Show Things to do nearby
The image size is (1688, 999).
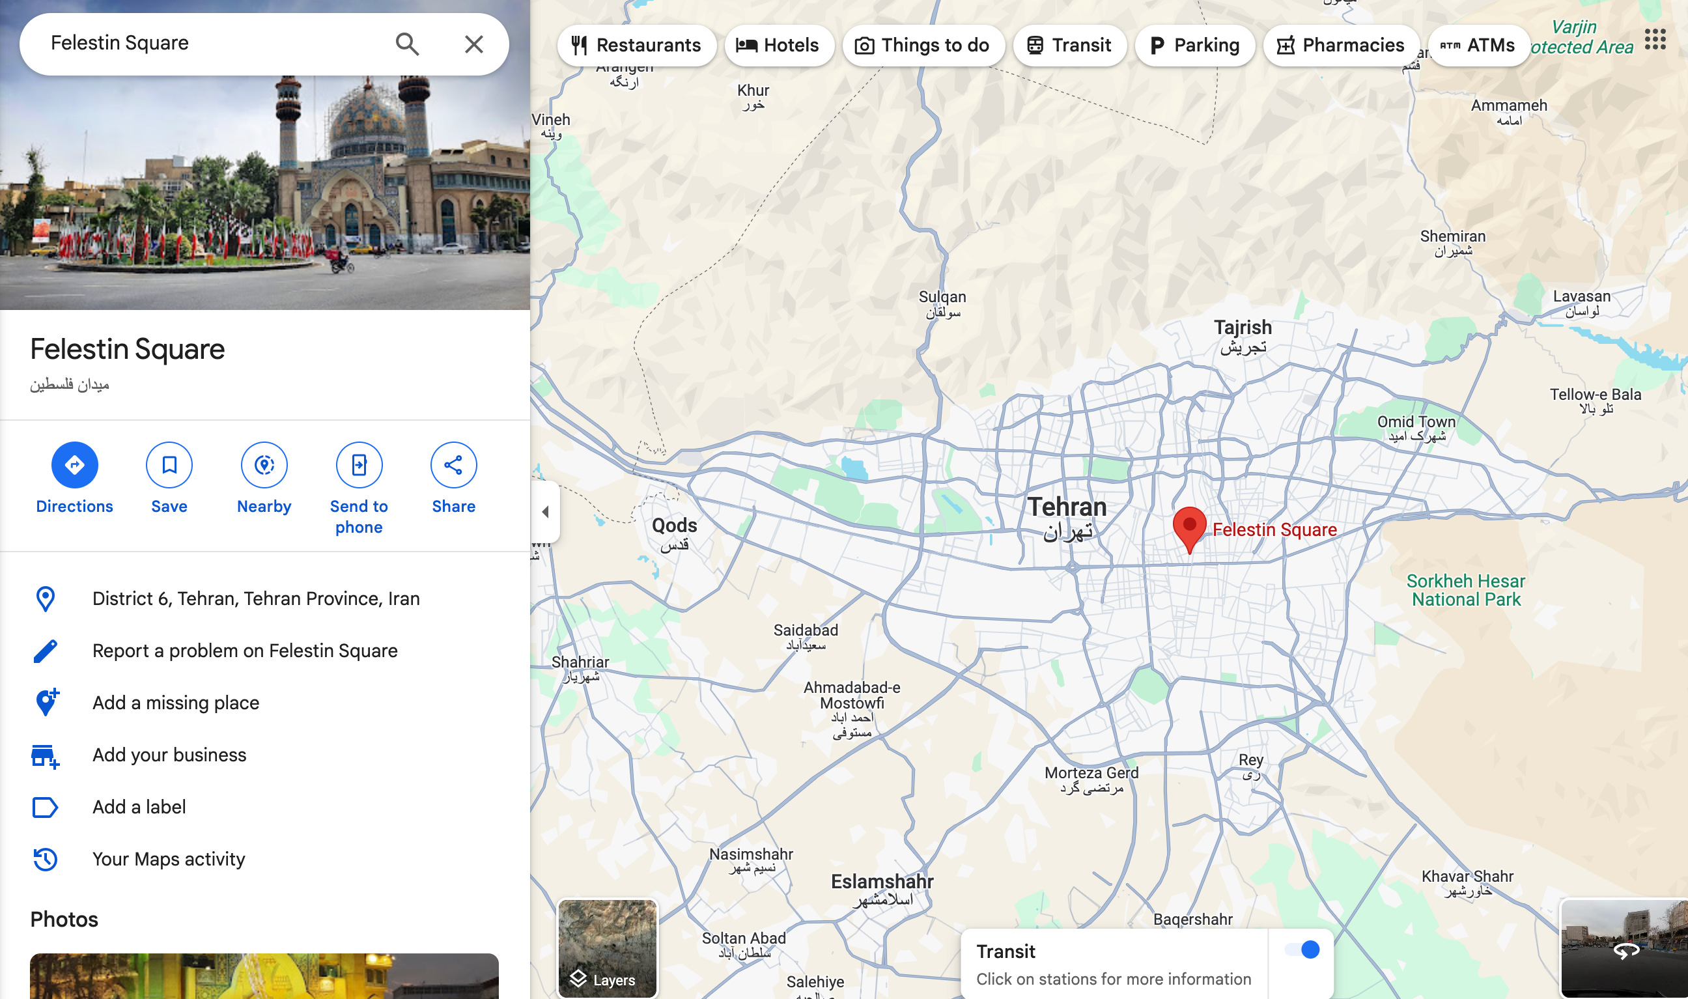(x=923, y=46)
